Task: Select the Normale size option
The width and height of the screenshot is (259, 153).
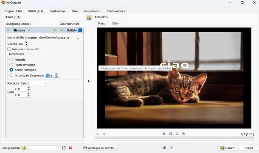Action: 11,60
